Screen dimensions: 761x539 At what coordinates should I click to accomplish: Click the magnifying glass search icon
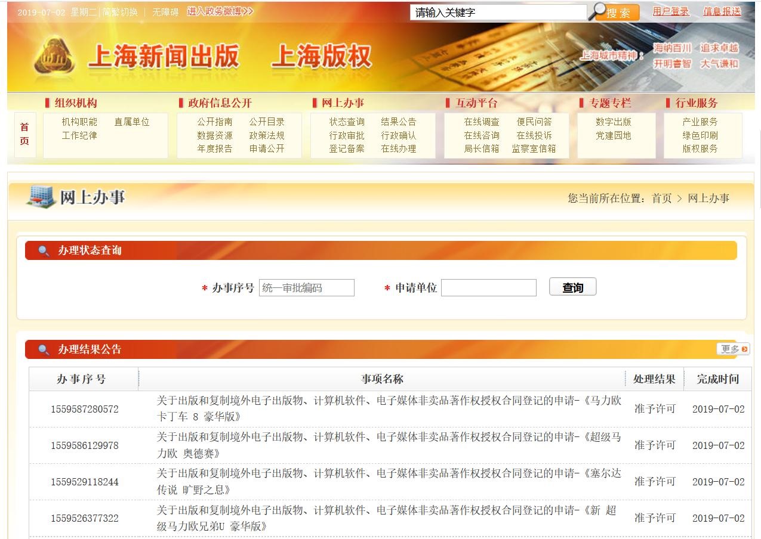(596, 11)
